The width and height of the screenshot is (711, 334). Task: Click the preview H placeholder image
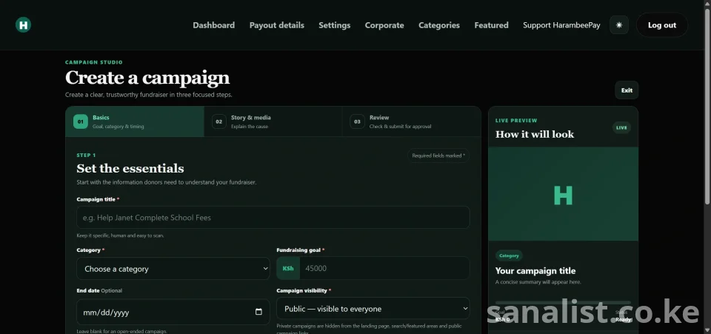tap(563, 194)
